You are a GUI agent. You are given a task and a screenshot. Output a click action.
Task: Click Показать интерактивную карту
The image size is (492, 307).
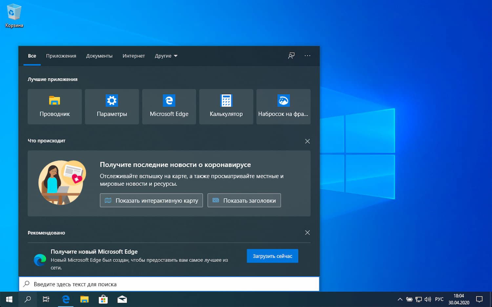(151, 200)
